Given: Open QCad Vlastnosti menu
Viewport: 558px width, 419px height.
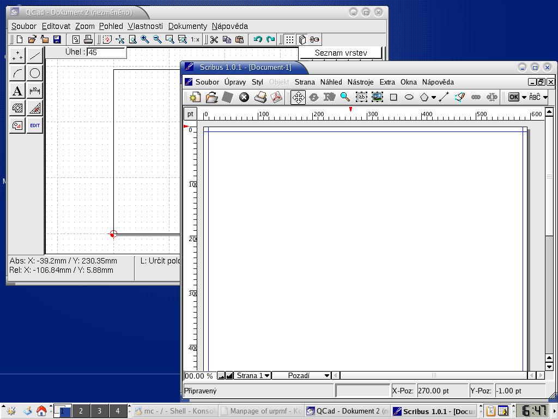Looking at the screenshot, I should click(x=145, y=26).
